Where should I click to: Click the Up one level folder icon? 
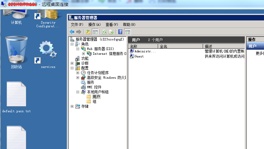click(88, 32)
